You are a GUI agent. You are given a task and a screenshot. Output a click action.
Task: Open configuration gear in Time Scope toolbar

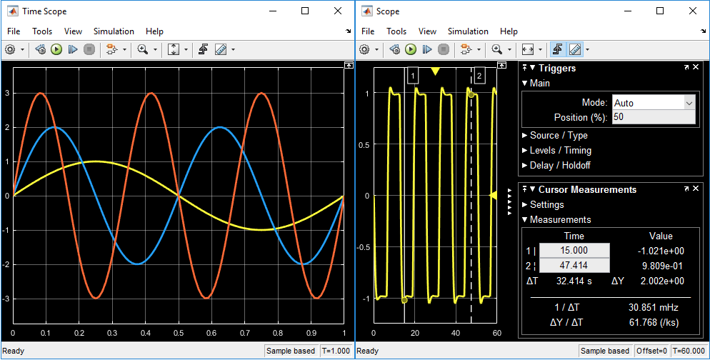(10, 49)
